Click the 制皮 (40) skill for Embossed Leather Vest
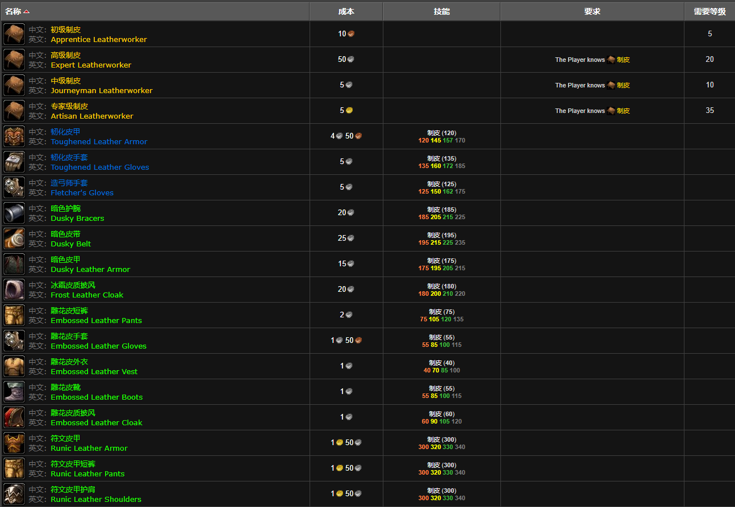The image size is (735, 507). tap(441, 363)
